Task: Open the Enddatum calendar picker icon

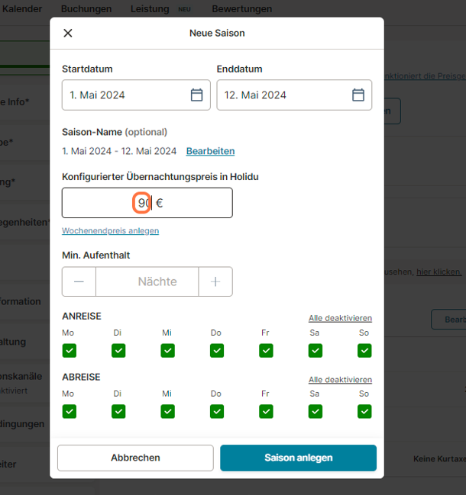Action: pyautogui.click(x=358, y=95)
